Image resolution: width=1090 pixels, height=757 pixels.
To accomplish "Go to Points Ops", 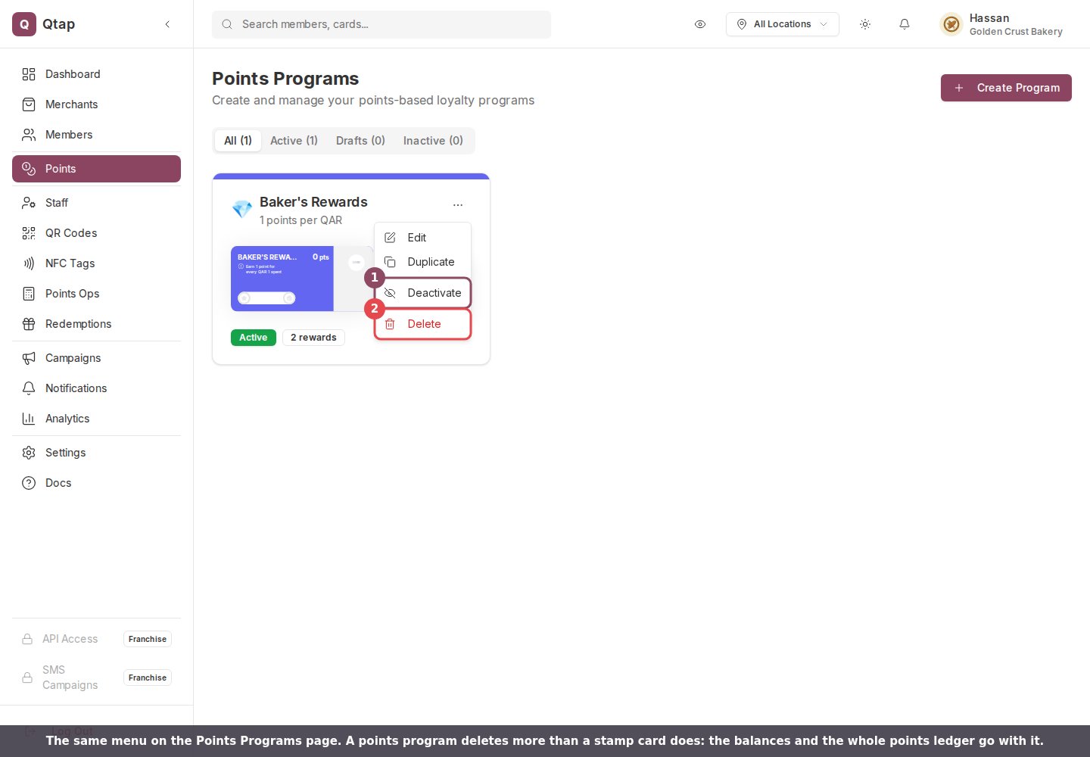I will pos(96,294).
